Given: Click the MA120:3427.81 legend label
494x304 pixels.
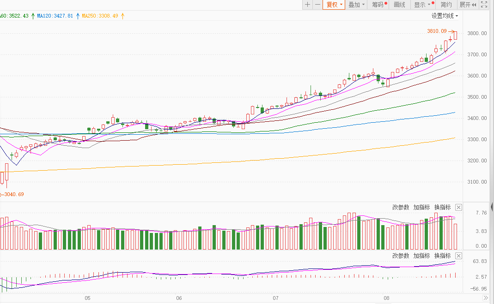Looking at the screenshot, I should point(55,16).
